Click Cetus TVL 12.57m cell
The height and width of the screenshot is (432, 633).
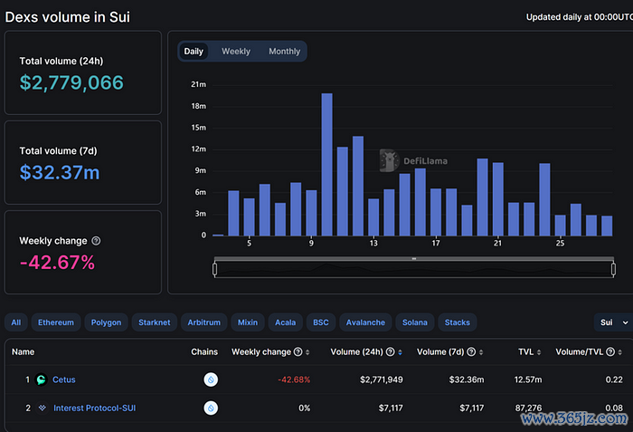click(x=528, y=379)
